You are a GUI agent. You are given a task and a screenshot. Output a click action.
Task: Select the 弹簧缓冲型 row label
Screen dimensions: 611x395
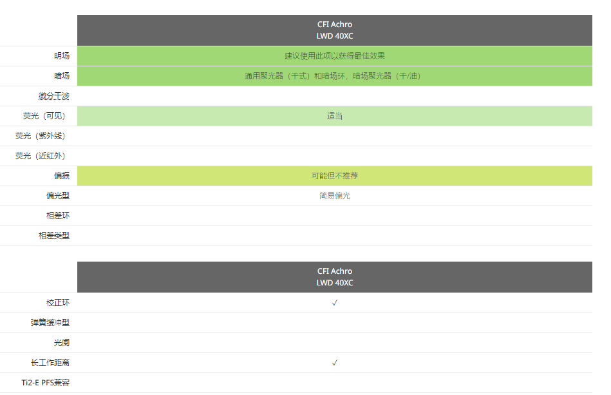coord(50,323)
